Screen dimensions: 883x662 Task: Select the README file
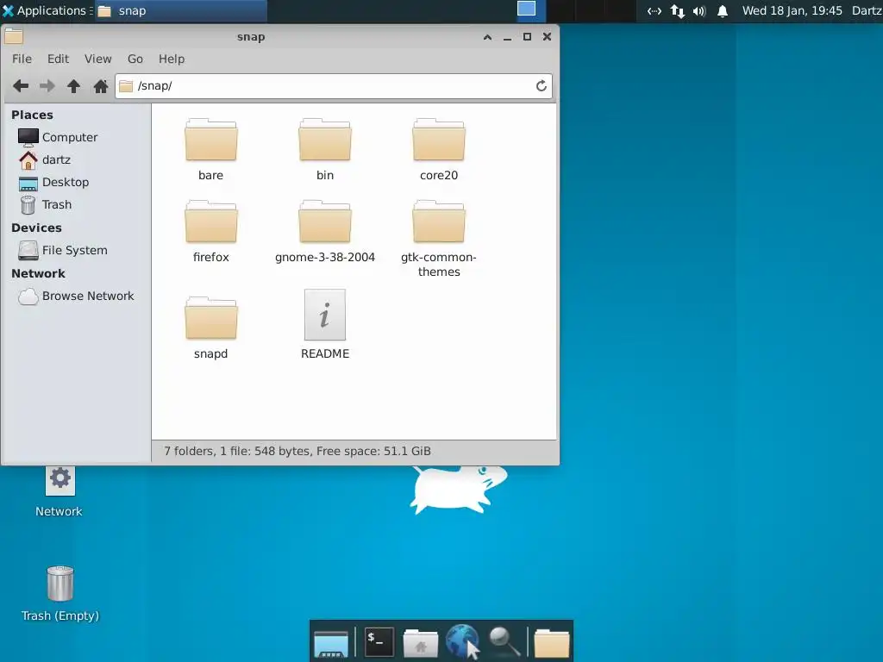(325, 324)
